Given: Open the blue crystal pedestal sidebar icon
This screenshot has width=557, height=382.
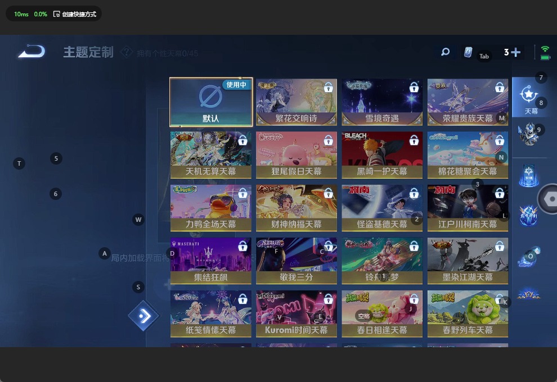Looking at the screenshot, I should coord(528,175).
